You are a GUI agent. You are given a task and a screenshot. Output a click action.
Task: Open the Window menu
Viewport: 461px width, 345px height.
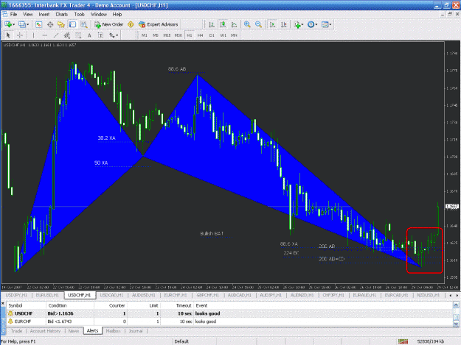click(x=99, y=15)
